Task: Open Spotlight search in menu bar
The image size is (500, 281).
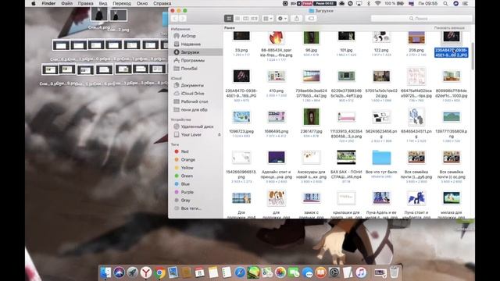Action: tap(445, 3)
